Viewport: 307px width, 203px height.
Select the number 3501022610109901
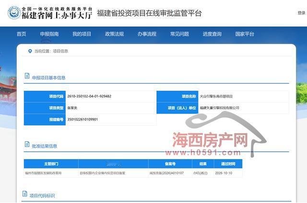pyautogui.click(x=83, y=119)
